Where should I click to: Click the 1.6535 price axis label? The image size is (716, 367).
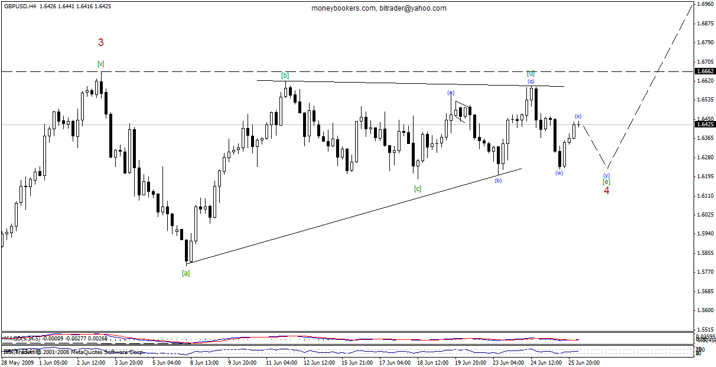click(706, 100)
